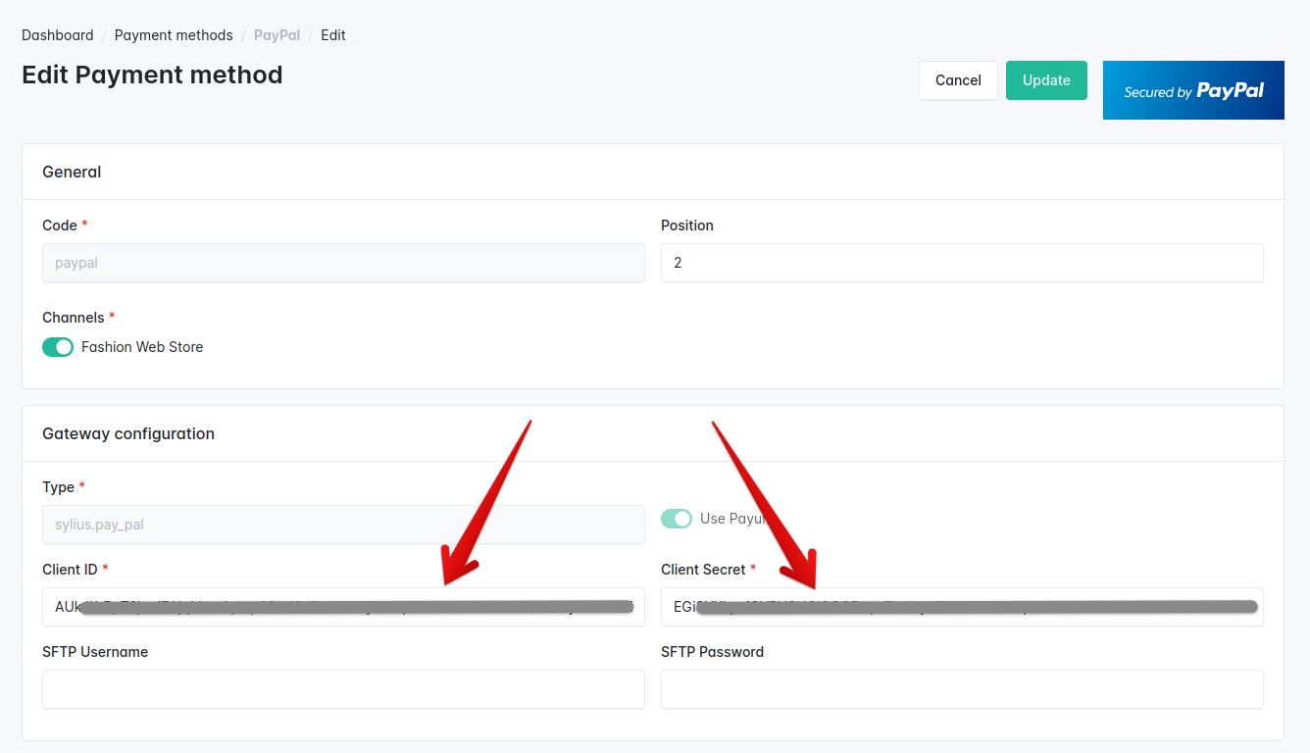This screenshot has height=753, width=1310.
Task: Click the Secured by PayPal banner
Action: (1192, 90)
